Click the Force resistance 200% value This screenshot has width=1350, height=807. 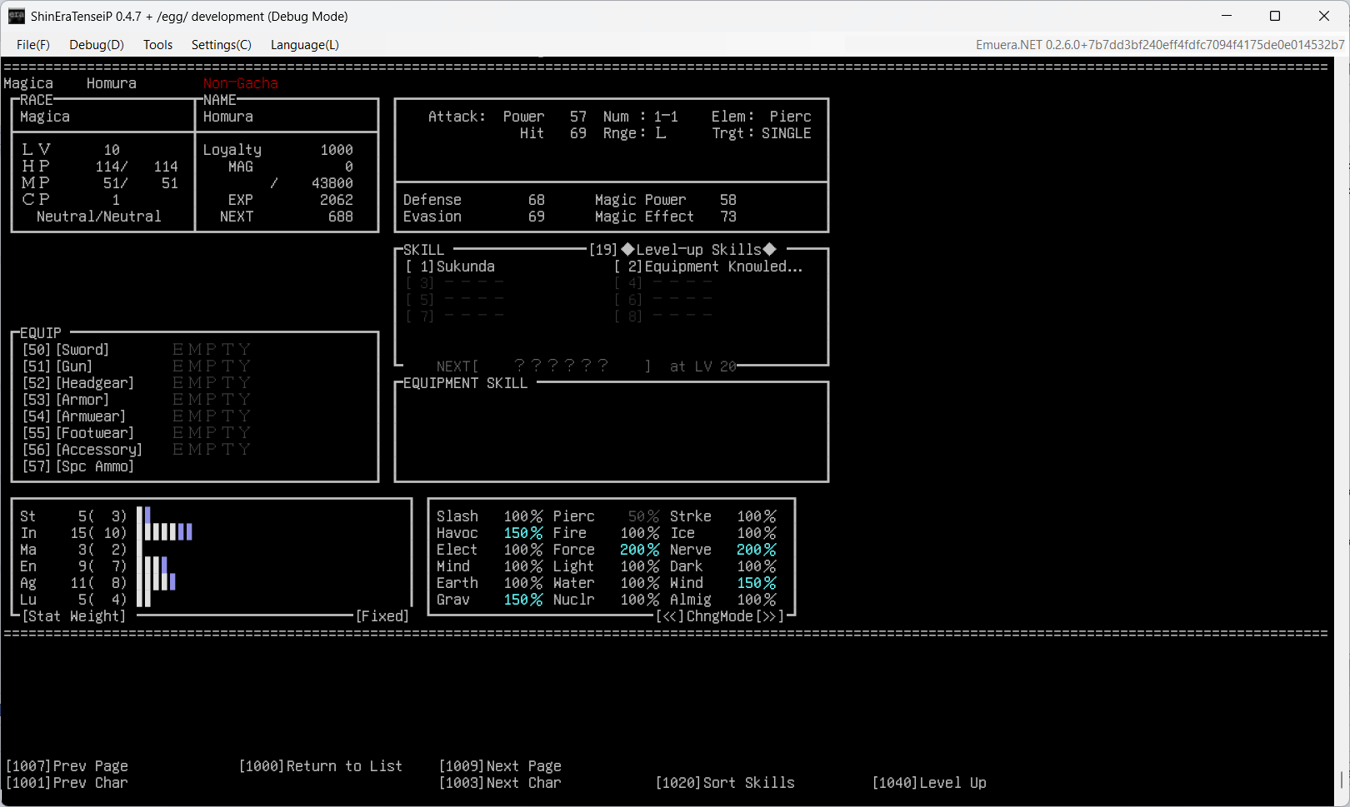(x=639, y=550)
